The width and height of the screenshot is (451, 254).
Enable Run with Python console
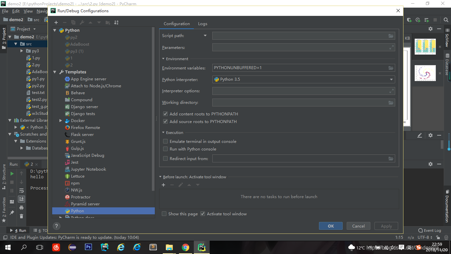click(x=165, y=149)
